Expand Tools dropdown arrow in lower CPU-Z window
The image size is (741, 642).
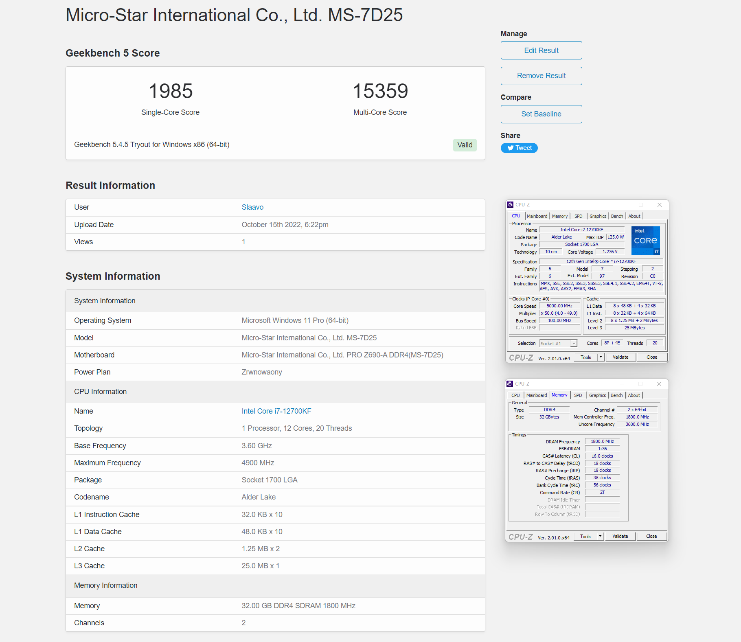tap(600, 537)
